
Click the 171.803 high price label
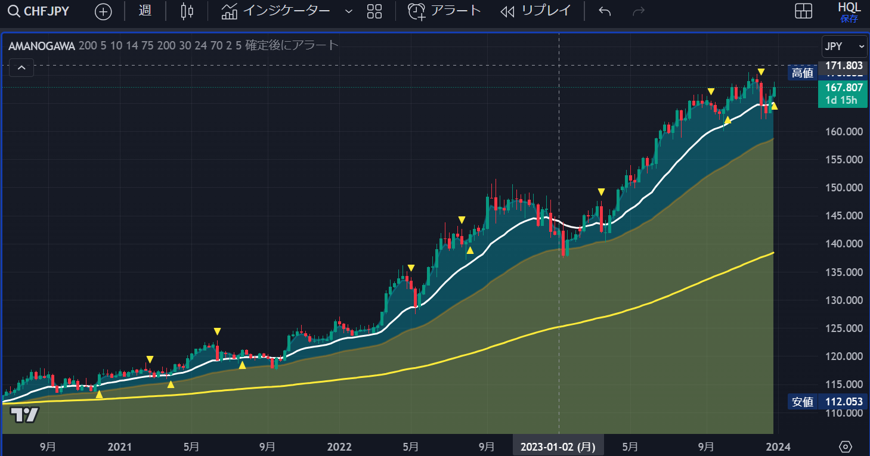[x=843, y=66]
